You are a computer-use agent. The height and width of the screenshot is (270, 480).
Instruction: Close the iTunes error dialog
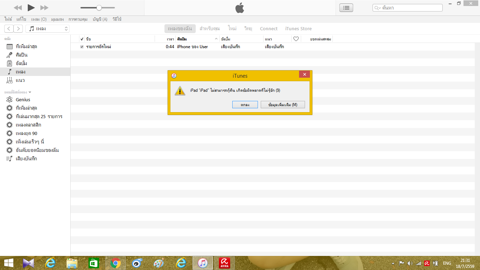tap(304, 75)
